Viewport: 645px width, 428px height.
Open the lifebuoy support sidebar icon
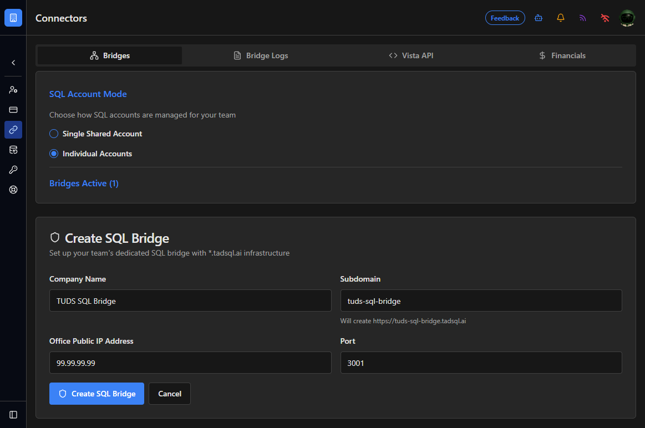coord(13,190)
